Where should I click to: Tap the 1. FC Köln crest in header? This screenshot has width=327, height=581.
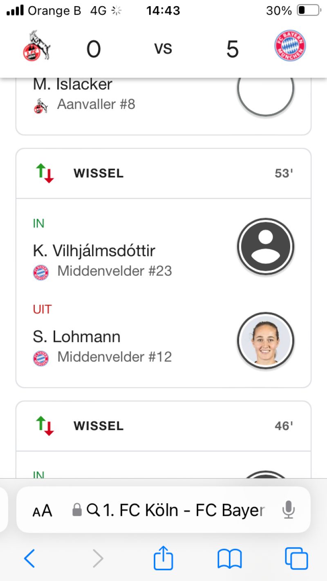pyautogui.click(x=36, y=46)
